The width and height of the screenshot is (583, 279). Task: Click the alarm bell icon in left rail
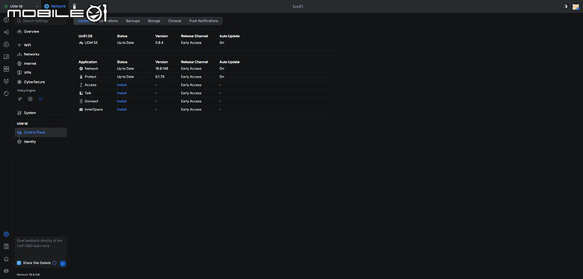[6, 259]
